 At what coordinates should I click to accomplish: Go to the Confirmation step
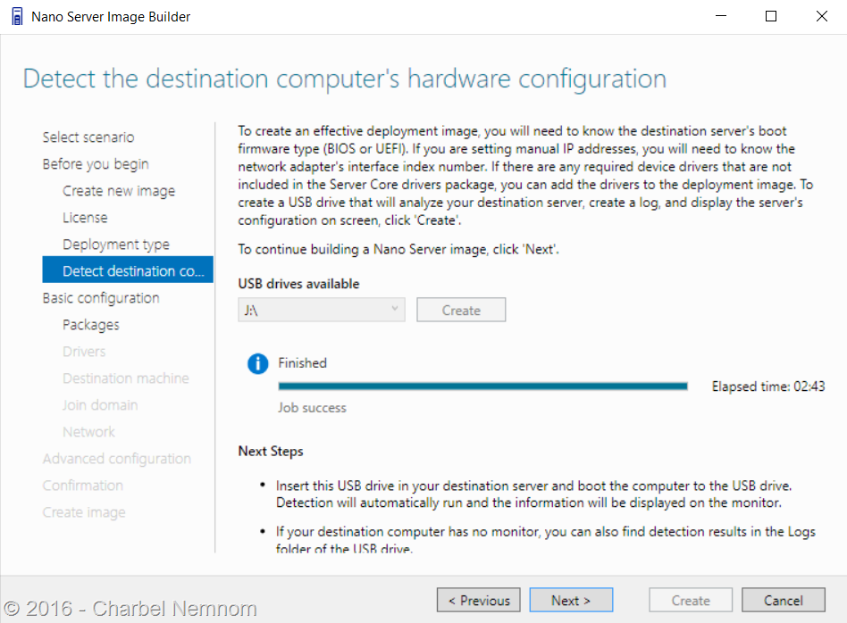tap(83, 486)
